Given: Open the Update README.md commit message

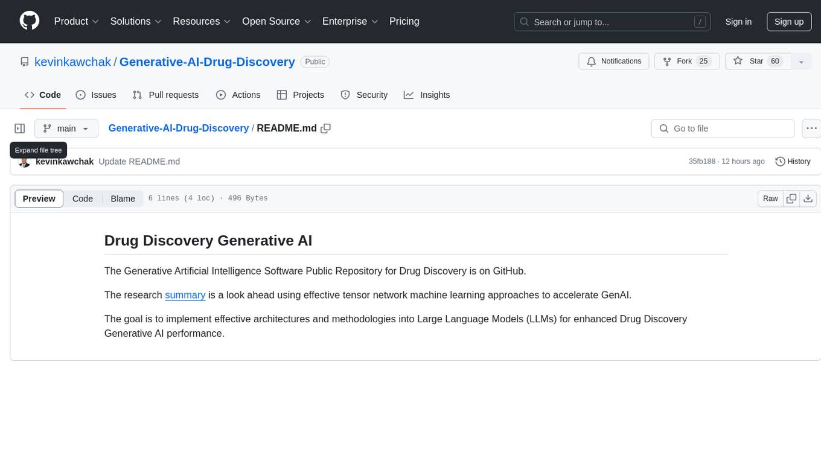Looking at the screenshot, I should [139, 162].
